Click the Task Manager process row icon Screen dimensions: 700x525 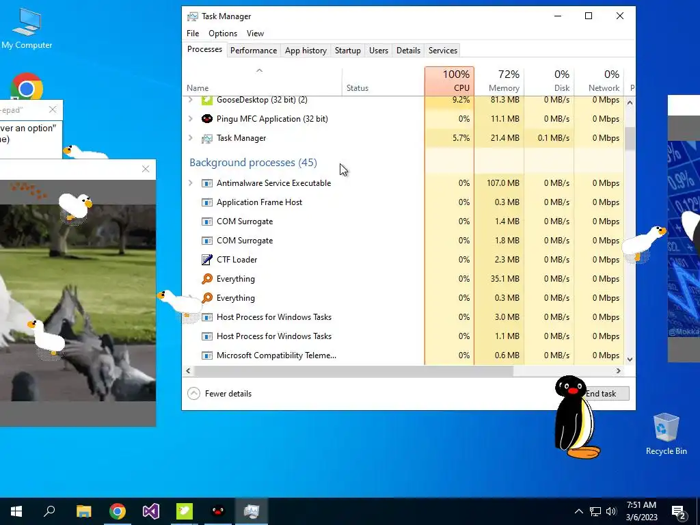pos(206,138)
